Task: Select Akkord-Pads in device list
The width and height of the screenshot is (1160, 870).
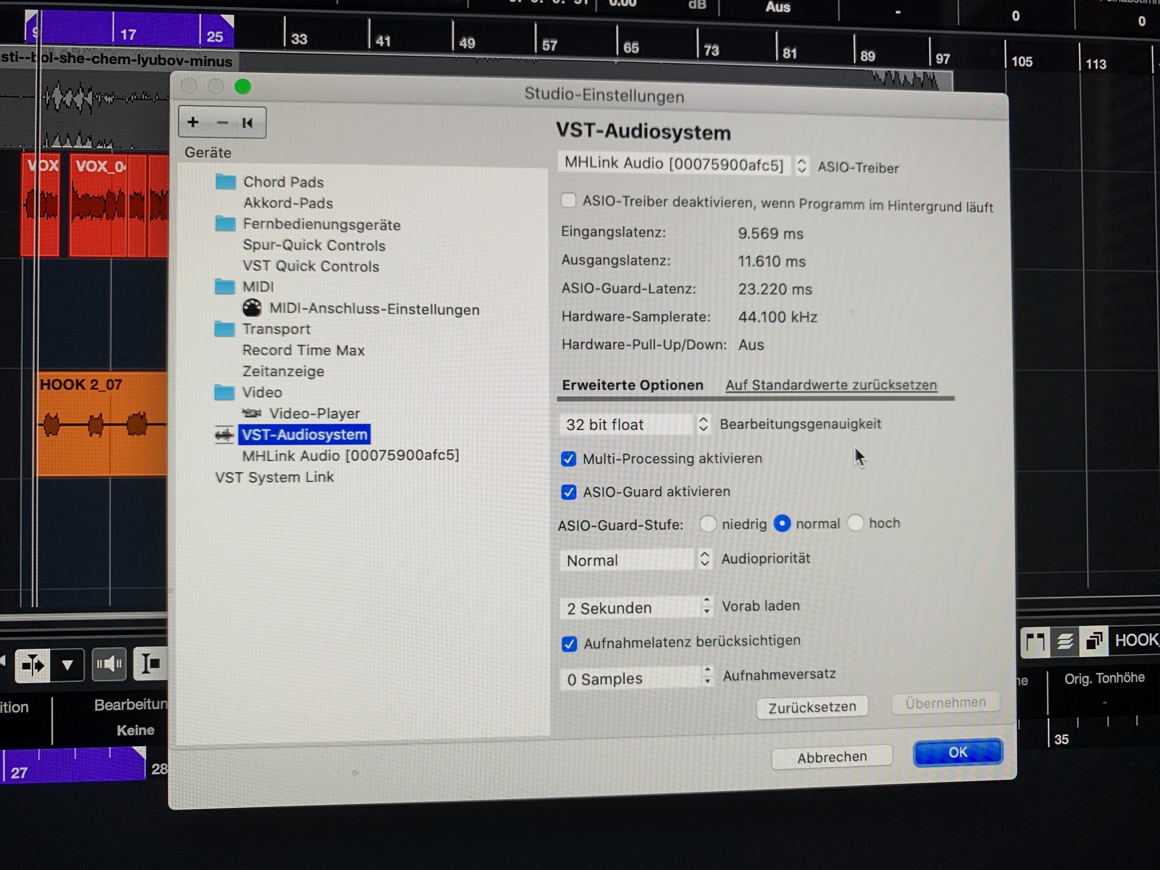Action: [289, 203]
